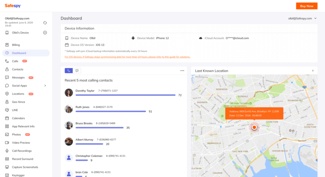Screen dimensions: 325x177
Task: Click the Device Name tablet icon
Action: pos(67,38)
